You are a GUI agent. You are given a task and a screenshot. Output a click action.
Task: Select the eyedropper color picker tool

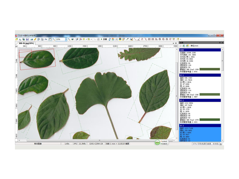click(127, 39)
